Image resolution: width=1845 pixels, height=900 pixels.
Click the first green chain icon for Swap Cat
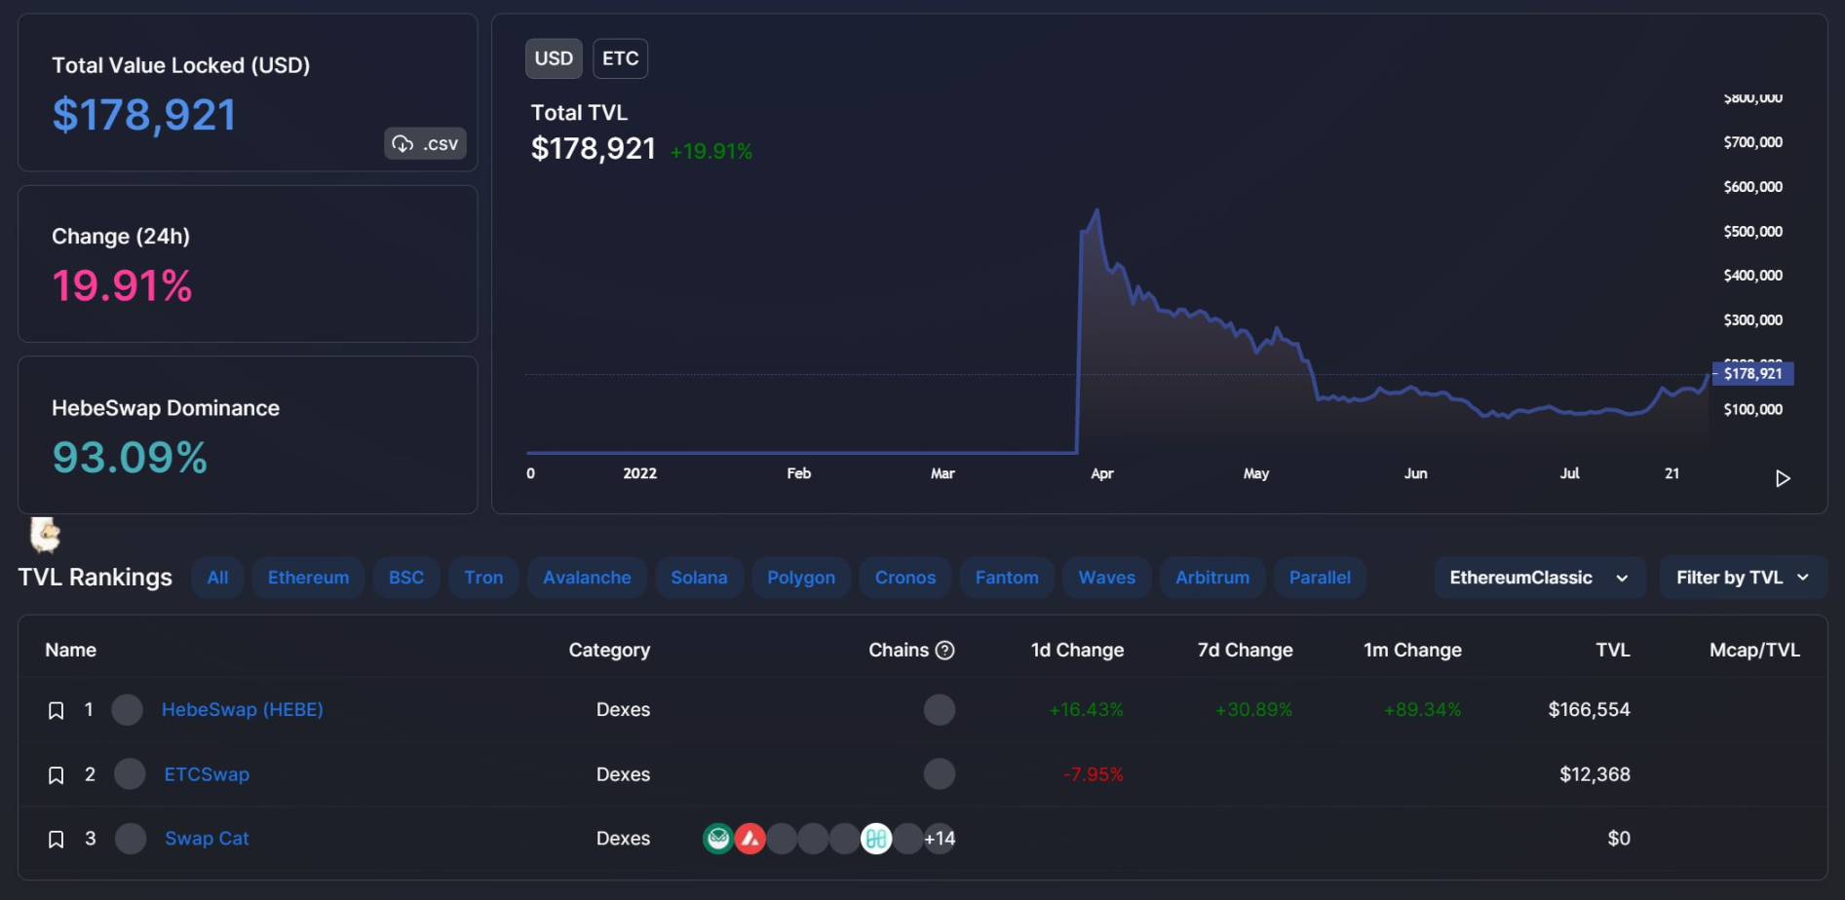[x=718, y=839]
